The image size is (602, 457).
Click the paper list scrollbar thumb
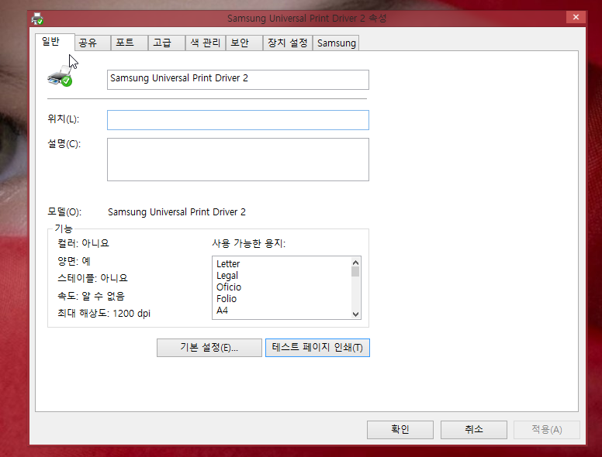[x=355, y=272]
